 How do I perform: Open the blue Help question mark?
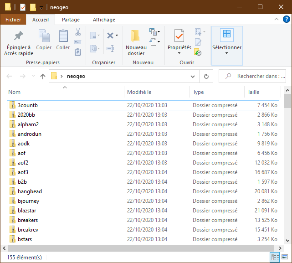click(286, 19)
